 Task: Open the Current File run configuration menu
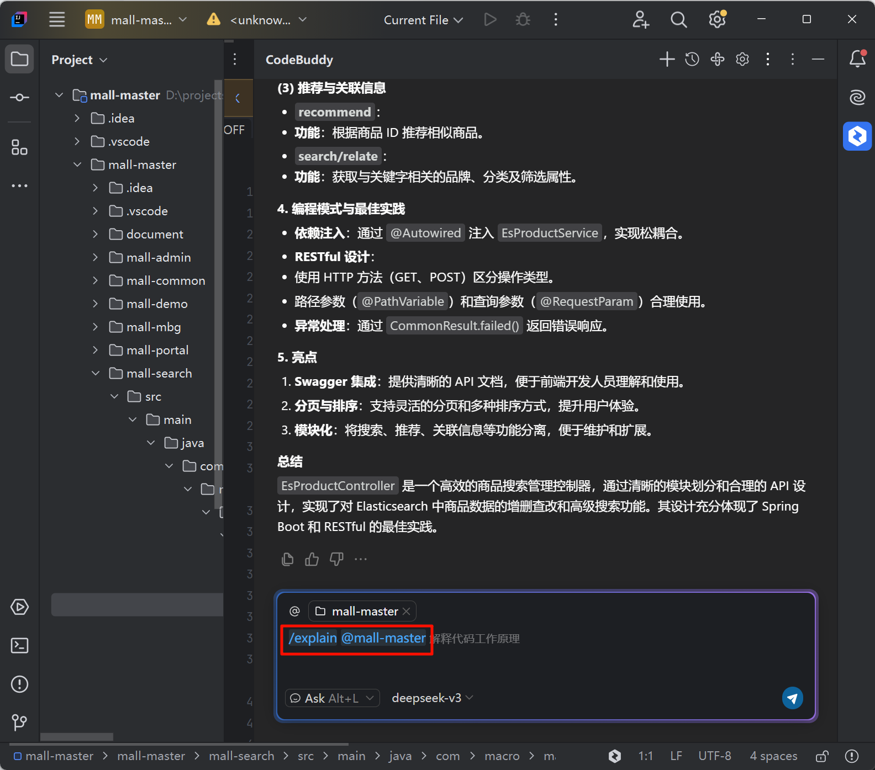click(x=423, y=20)
